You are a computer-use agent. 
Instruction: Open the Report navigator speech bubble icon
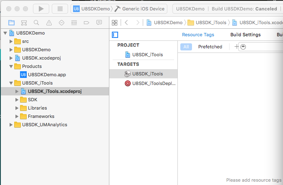tap(99, 22)
